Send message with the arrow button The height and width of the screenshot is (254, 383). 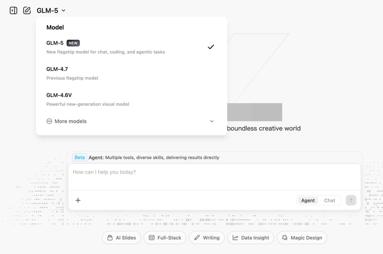pos(351,200)
